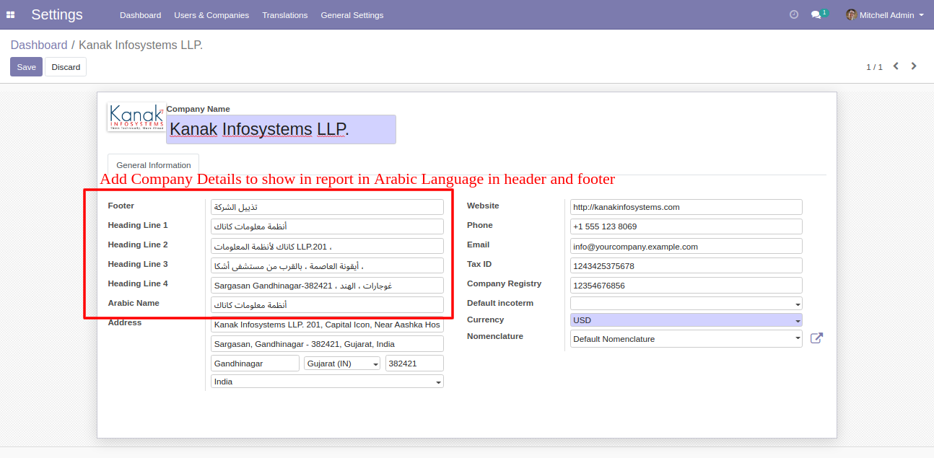Click the 382421 ZIP code field
This screenshot has width=934, height=458.
click(414, 364)
